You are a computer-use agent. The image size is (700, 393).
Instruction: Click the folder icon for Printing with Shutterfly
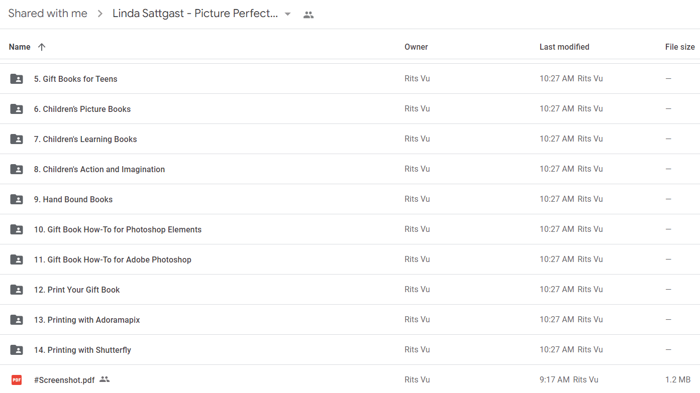17,350
